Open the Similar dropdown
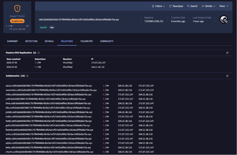The width and height of the screenshot is (237, 155). tap(208, 6)
